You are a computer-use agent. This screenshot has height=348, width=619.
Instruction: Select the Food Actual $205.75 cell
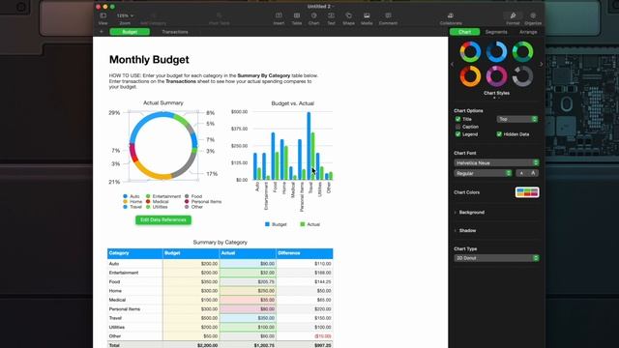248,281
